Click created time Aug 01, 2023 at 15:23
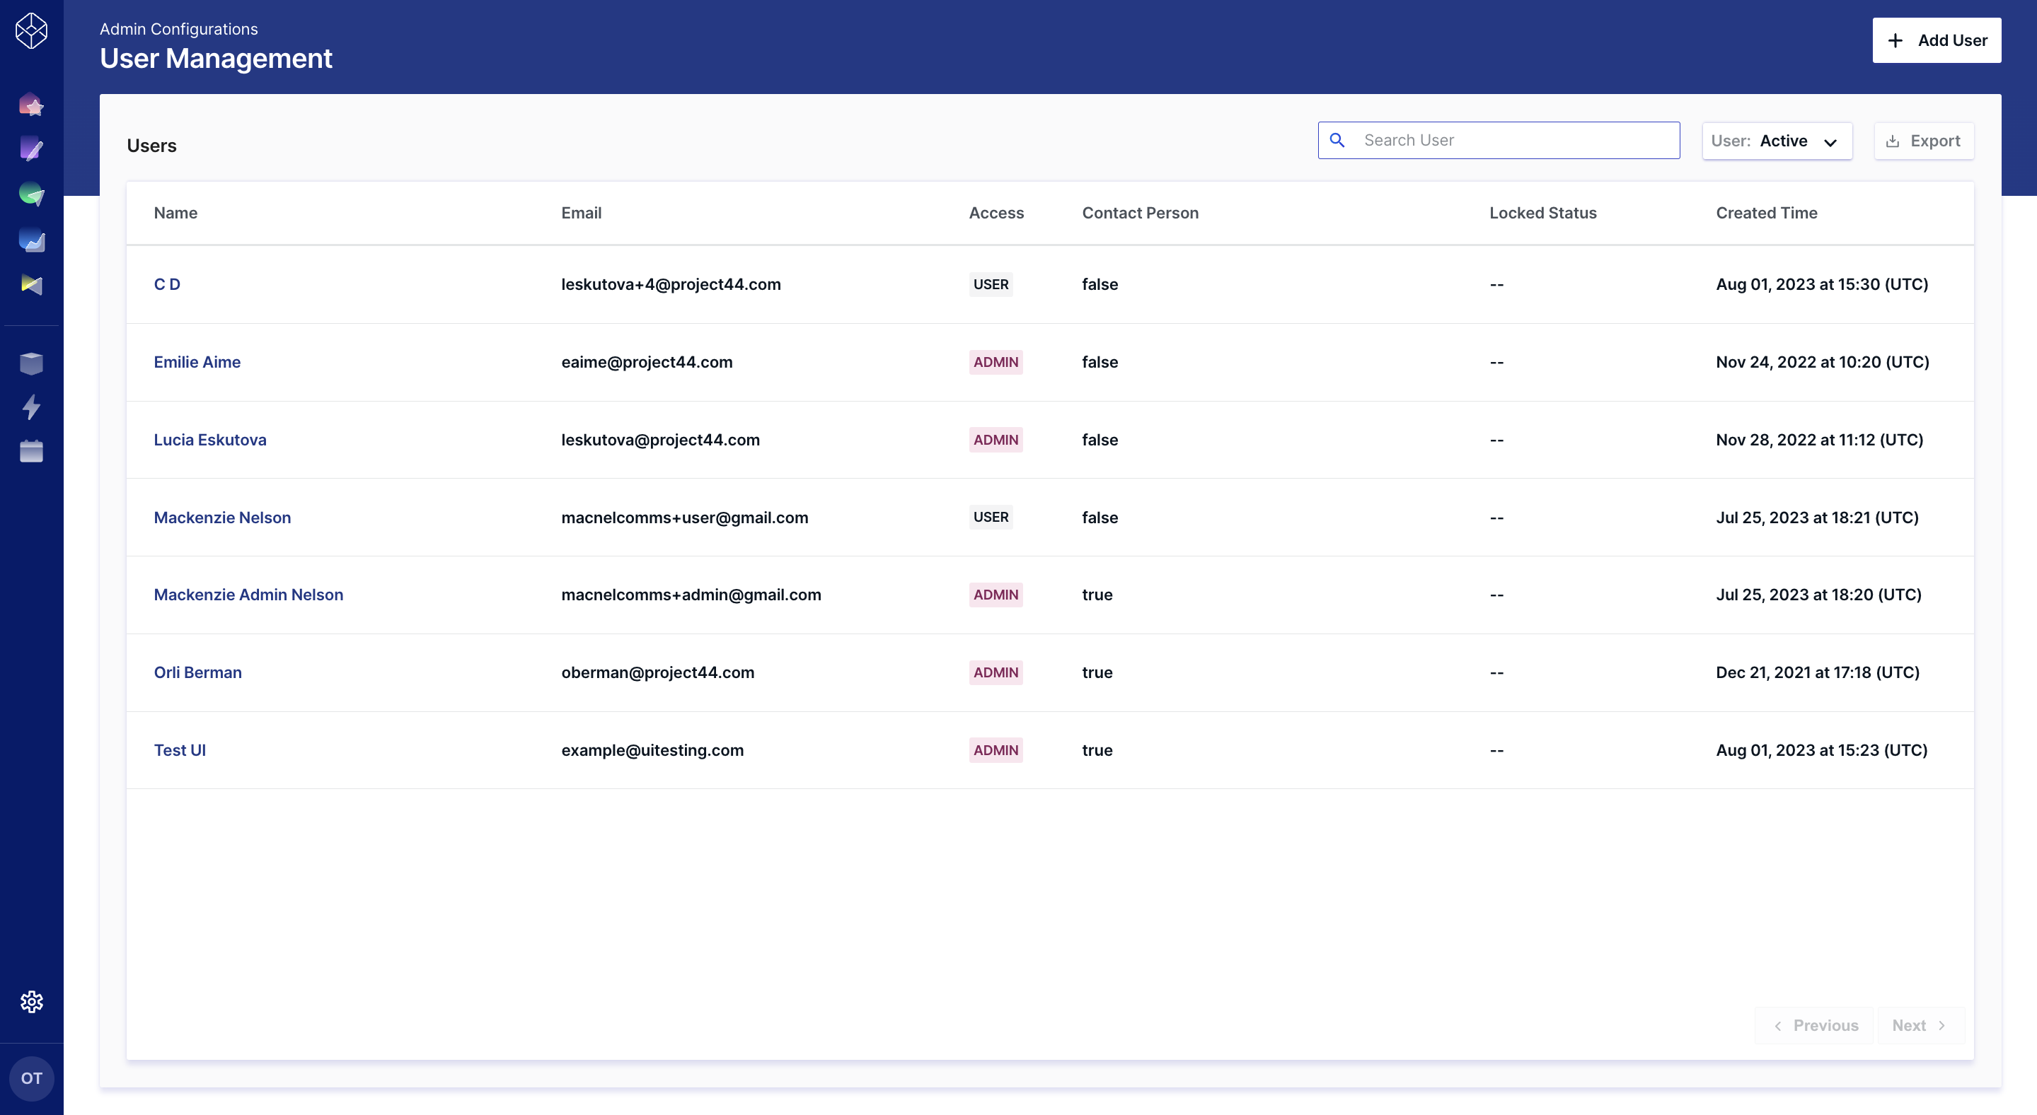2037x1115 pixels. point(1822,750)
